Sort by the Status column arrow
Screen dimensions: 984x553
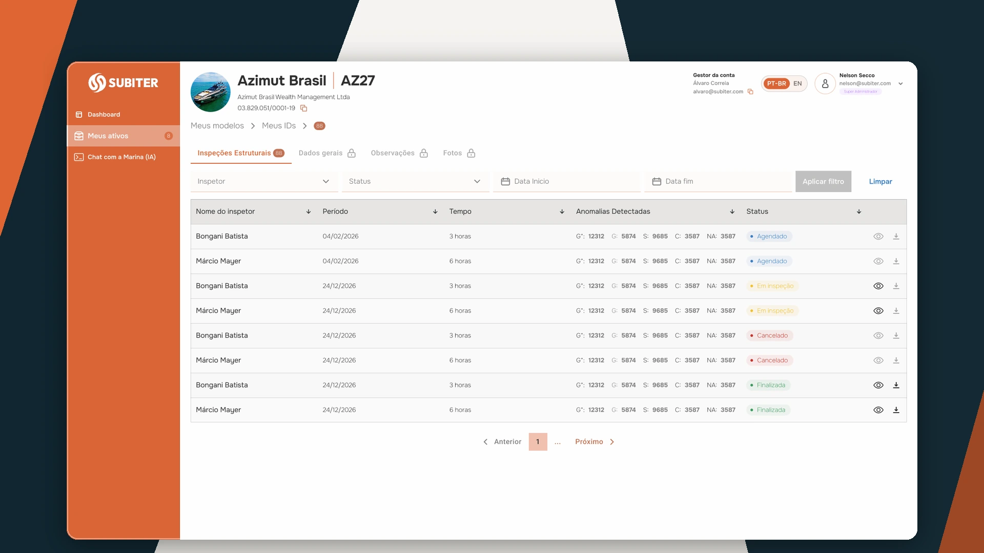pyautogui.click(x=859, y=211)
